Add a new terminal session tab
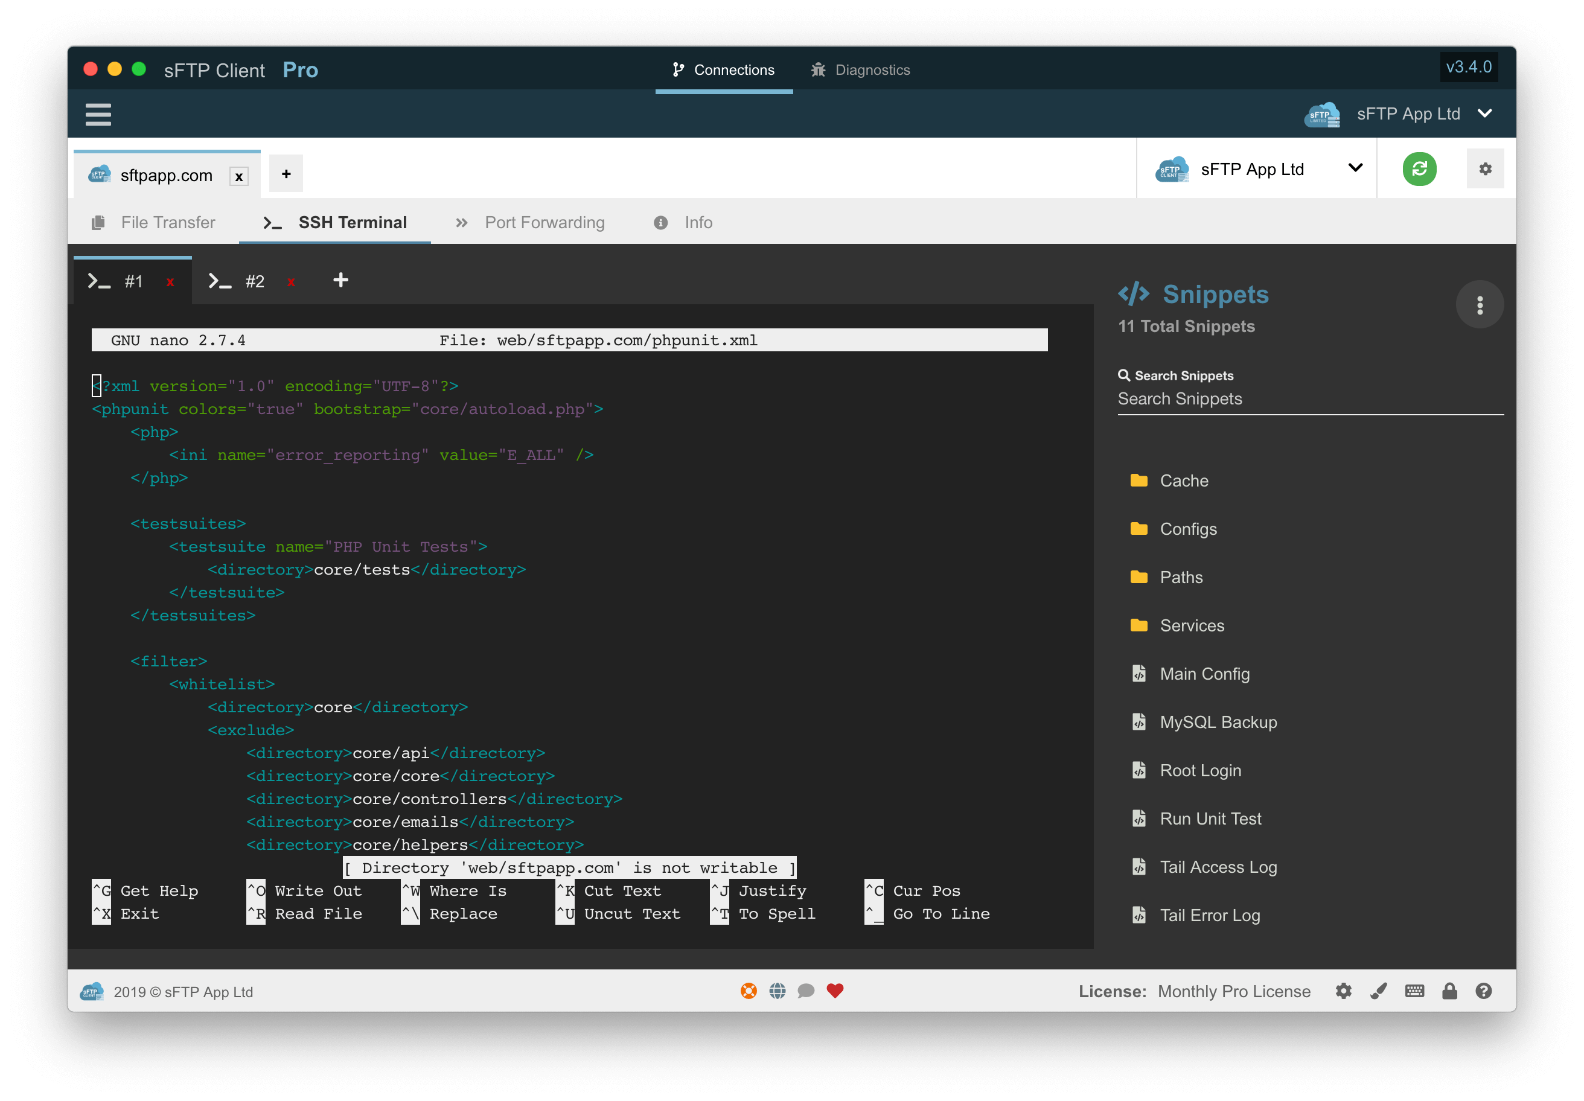 point(340,280)
